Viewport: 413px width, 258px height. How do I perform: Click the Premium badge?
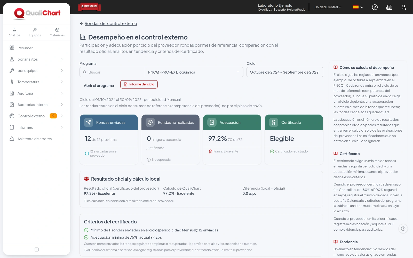89,7
